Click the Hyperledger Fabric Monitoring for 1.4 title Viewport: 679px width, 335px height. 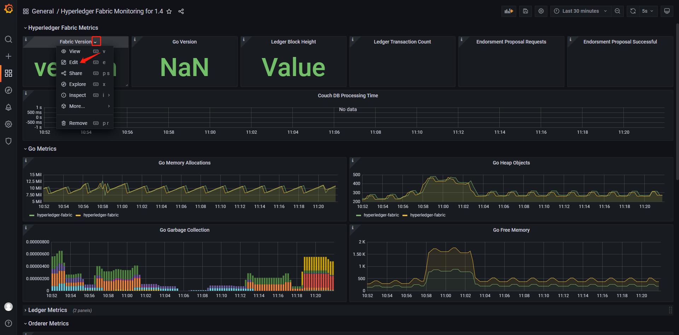[x=112, y=11]
